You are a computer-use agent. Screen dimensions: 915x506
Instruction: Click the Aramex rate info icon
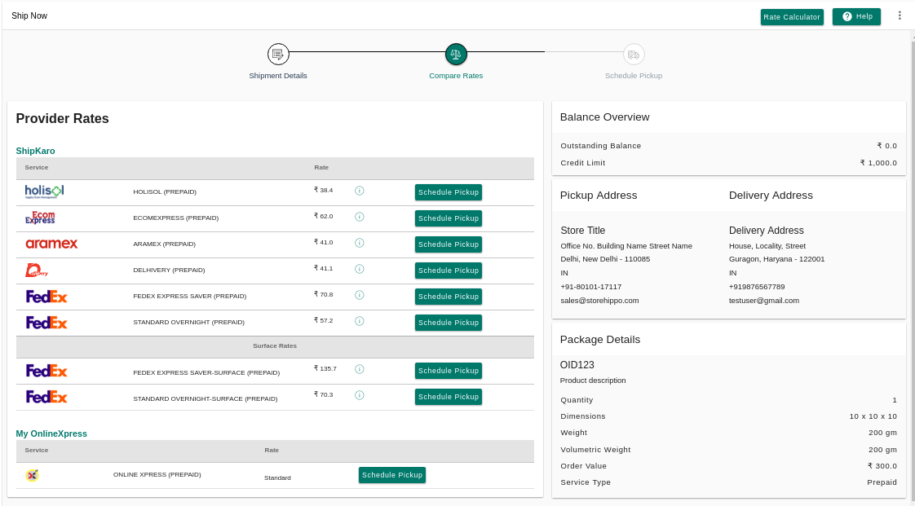pyautogui.click(x=360, y=243)
